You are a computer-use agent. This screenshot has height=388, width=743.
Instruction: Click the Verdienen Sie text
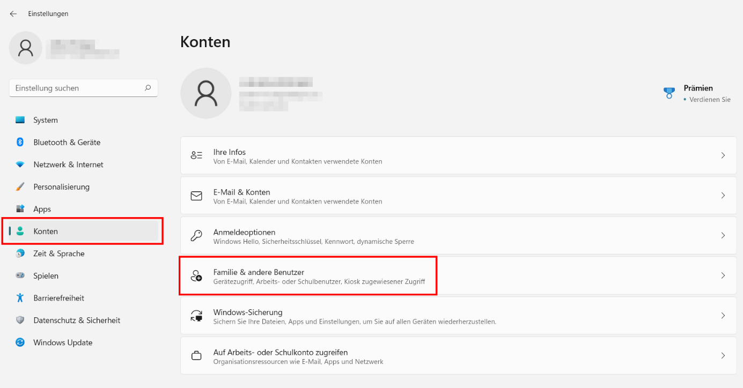(x=710, y=100)
